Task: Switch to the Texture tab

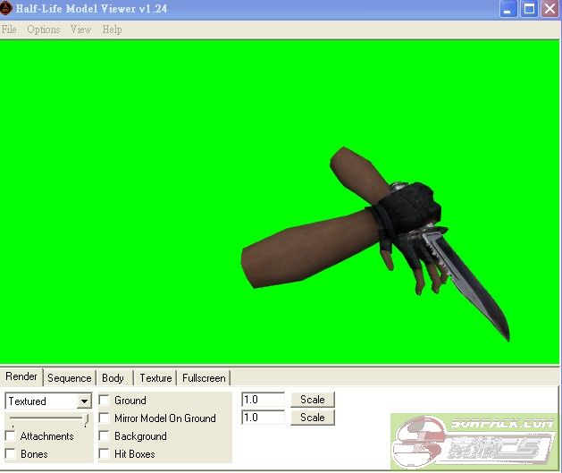Action: [155, 378]
